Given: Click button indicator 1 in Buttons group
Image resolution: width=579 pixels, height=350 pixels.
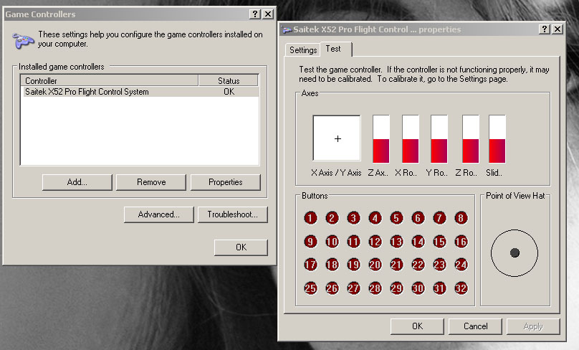Looking at the screenshot, I should coord(310,218).
